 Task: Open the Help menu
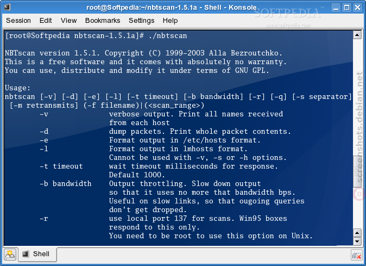tap(170, 21)
